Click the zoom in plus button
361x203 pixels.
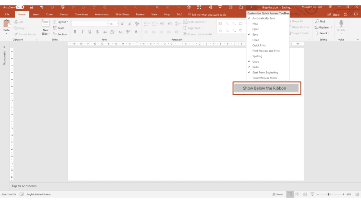click(x=343, y=194)
